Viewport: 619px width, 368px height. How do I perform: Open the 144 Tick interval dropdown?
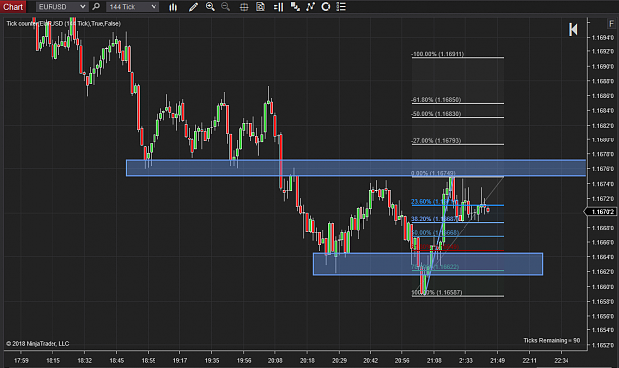click(133, 7)
